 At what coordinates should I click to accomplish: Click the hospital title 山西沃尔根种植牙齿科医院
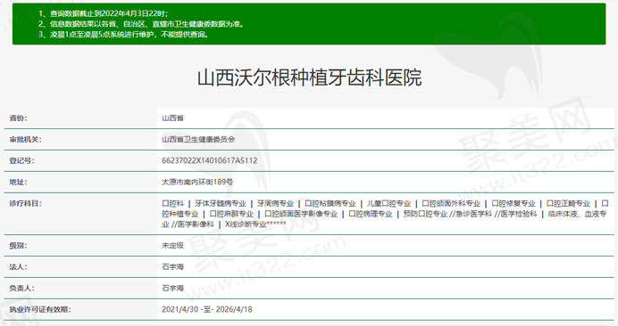(x=309, y=77)
